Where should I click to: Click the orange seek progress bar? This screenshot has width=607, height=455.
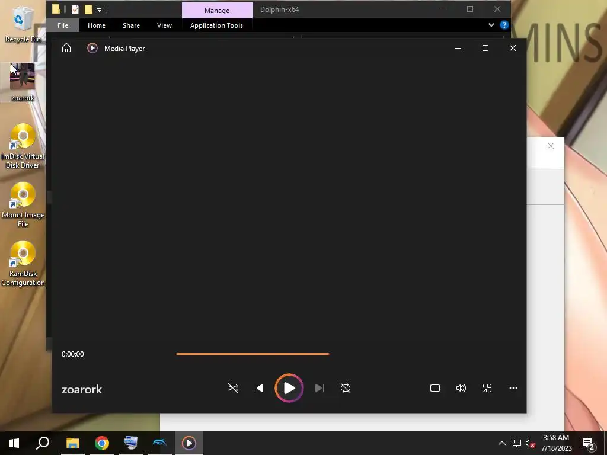point(253,354)
